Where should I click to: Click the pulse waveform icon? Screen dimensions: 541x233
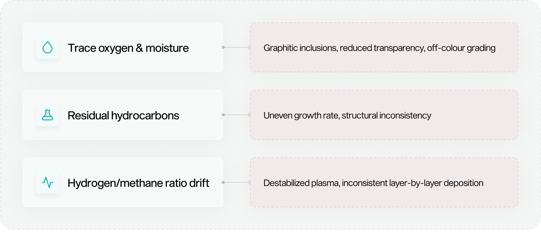pyautogui.click(x=48, y=182)
